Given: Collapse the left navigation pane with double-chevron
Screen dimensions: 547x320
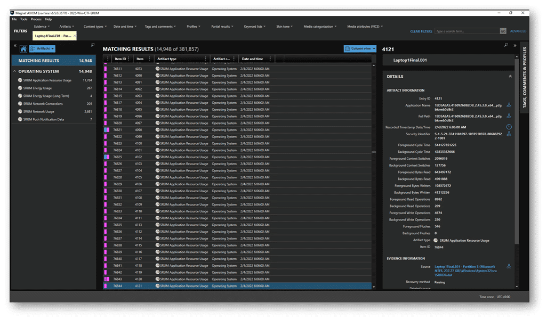Looking at the screenshot, I should [15, 45].
